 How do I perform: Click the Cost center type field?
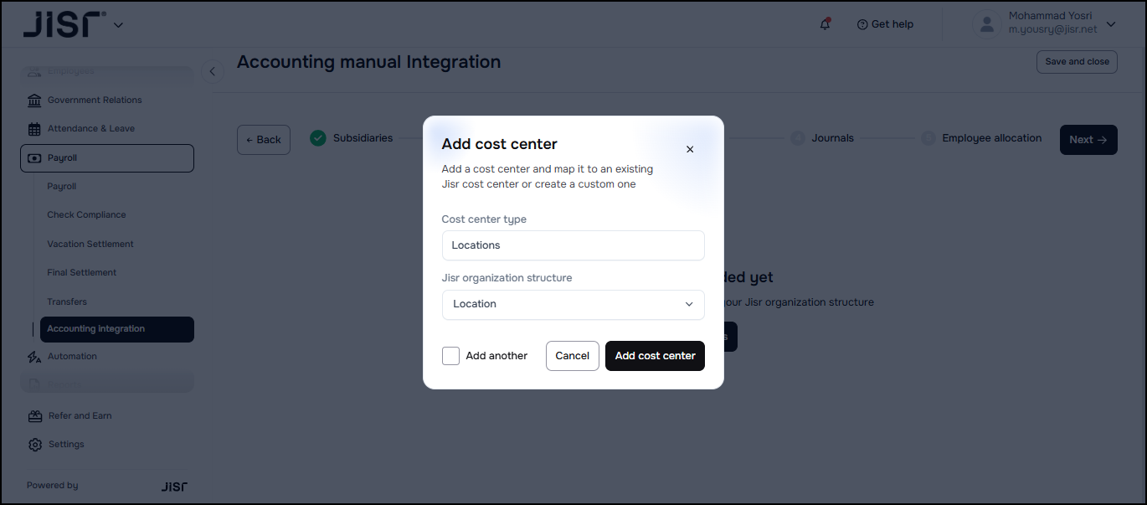coord(573,245)
